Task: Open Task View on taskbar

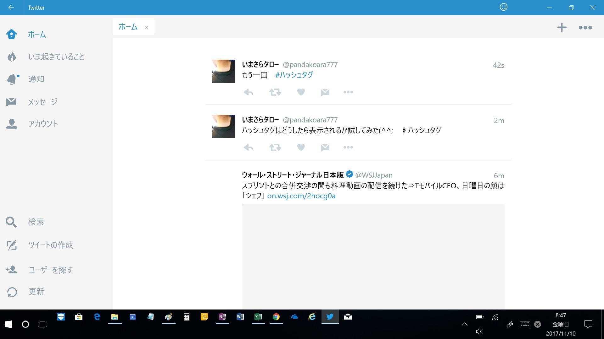Action: (x=42, y=324)
